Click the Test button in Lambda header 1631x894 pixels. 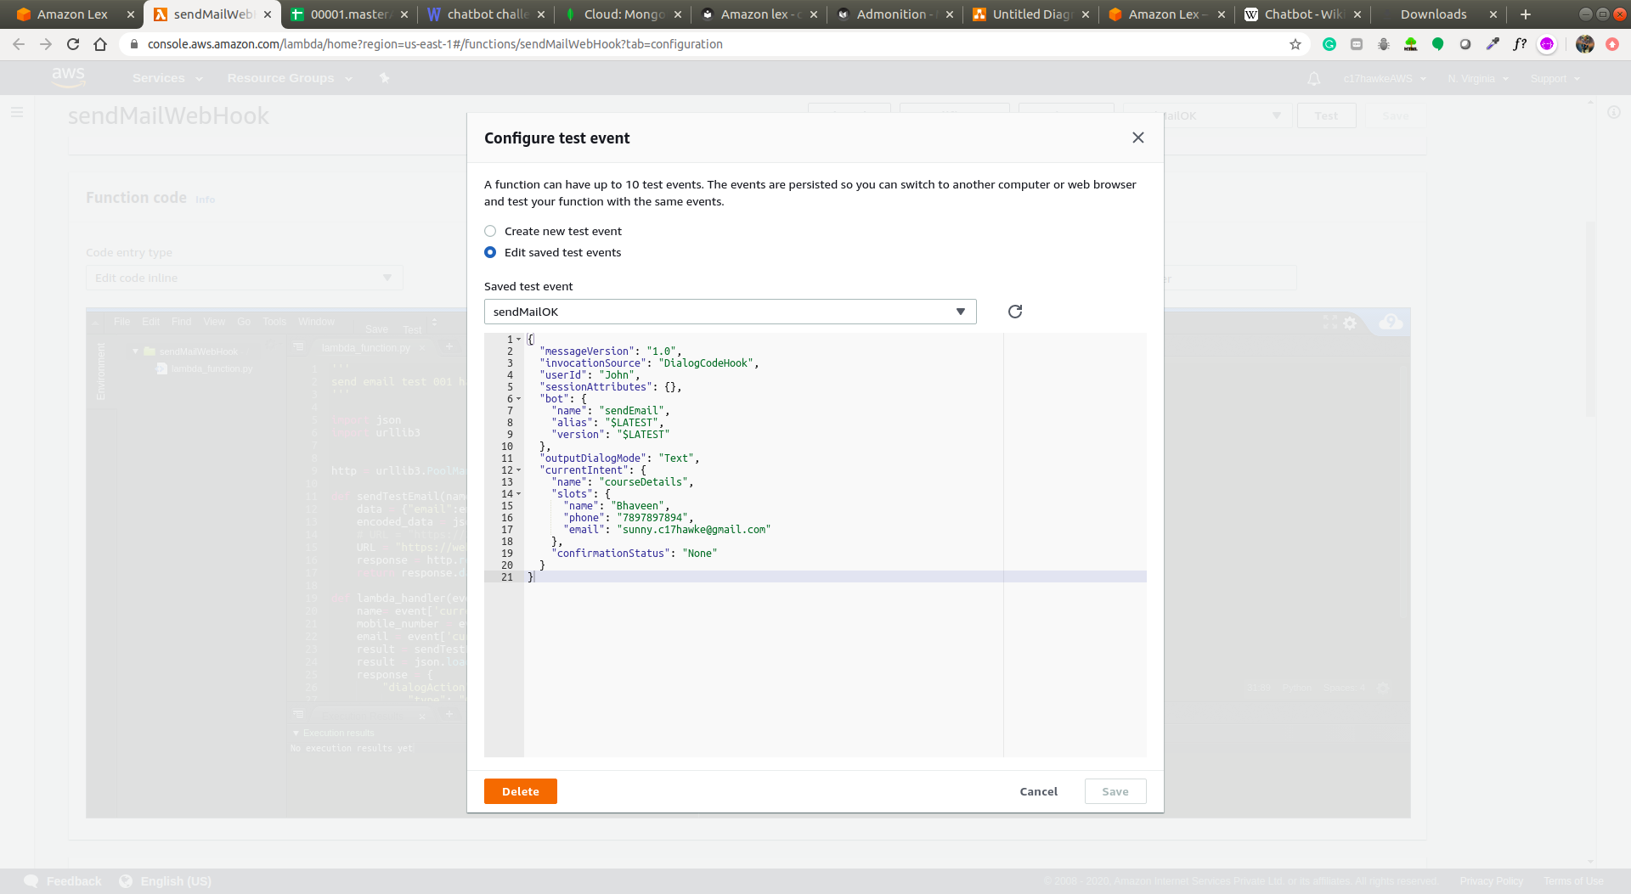click(1326, 115)
